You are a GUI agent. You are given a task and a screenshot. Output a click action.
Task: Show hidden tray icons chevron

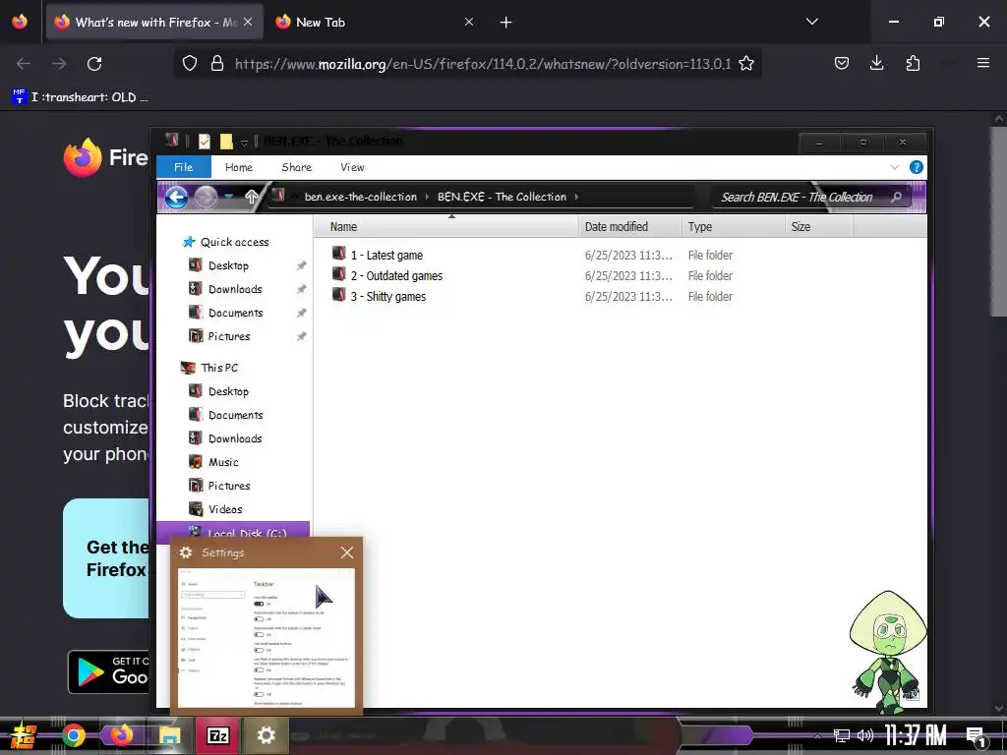(x=817, y=735)
